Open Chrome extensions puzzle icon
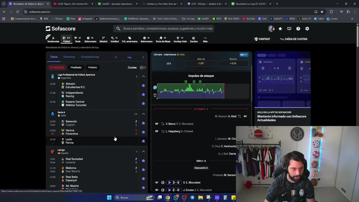The width and height of the screenshot is (359, 202). [332, 12]
